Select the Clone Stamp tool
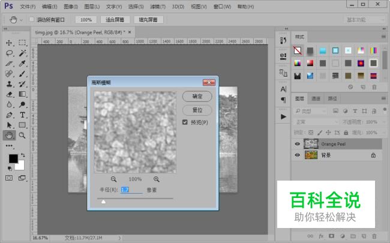The image size is (390, 243). [x=9, y=84]
